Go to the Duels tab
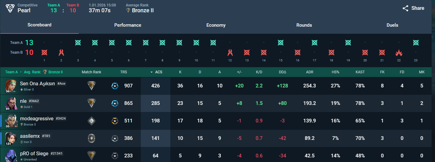Image resolution: width=435 pixels, height=162 pixels. [x=392, y=25]
